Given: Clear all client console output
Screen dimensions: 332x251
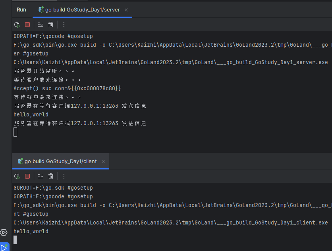Looking at the screenshot, I should coord(51,176).
